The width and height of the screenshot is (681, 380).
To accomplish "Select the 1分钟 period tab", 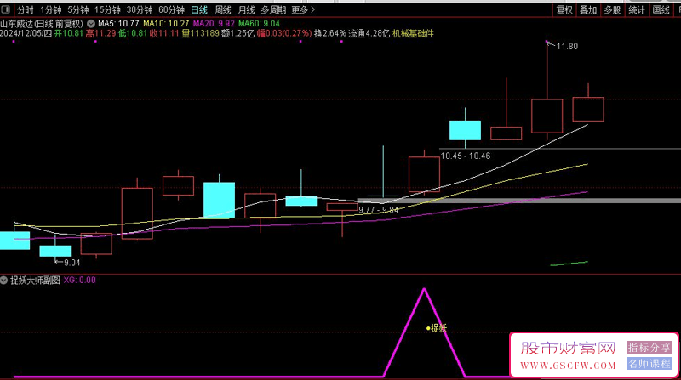I will tap(51, 9).
